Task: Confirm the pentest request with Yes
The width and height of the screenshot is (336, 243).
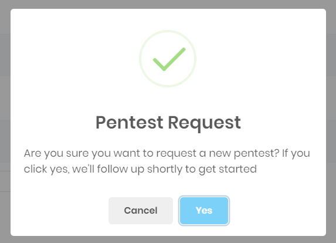Action: click(x=204, y=211)
